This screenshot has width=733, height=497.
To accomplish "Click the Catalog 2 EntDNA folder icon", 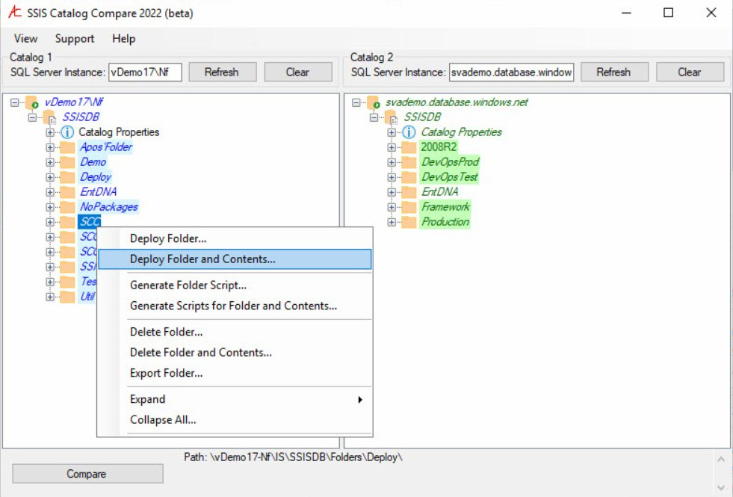I will tap(409, 192).
